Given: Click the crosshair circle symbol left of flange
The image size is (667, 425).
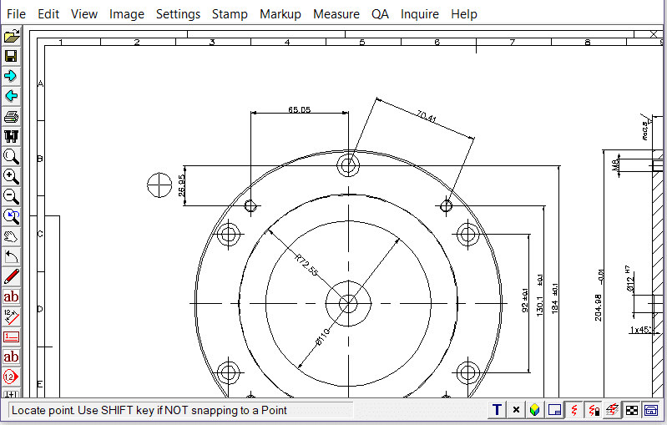Looking at the screenshot, I should point(159,185).
